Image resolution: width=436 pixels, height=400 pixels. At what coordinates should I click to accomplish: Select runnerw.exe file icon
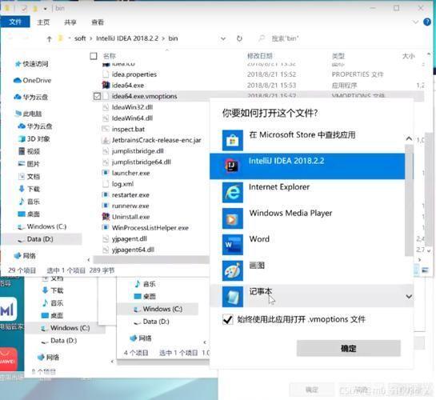(x=106, y=206)
